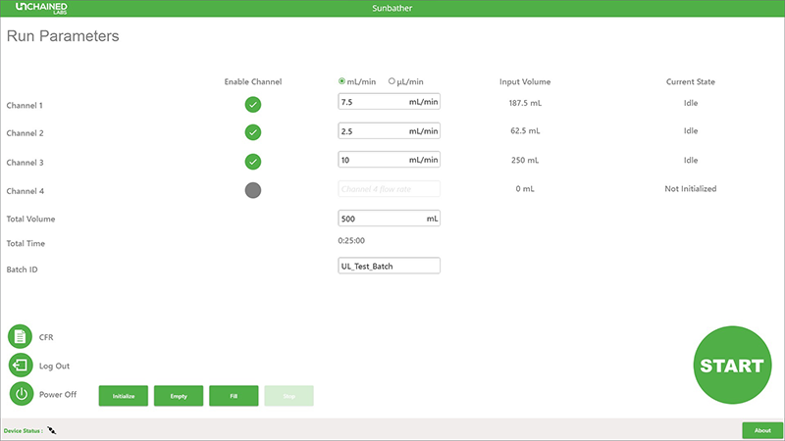The width and height of the screenshot is (785, 441).
Task: Click the Unchained Labs logo
Action: pos(41,8)
